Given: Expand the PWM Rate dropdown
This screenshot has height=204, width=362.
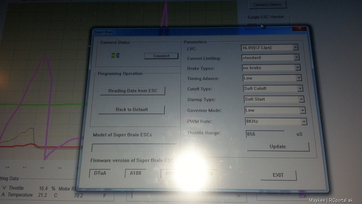Looking at the screenshot, I should pyautogui.click(x=304, y=121).
